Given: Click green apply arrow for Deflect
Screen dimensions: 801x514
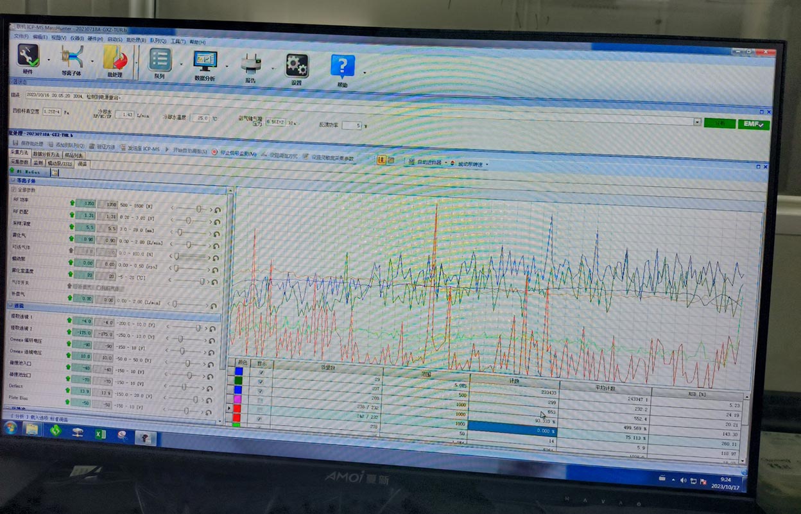Looking at the screenshot, I should tap(68, 390).
